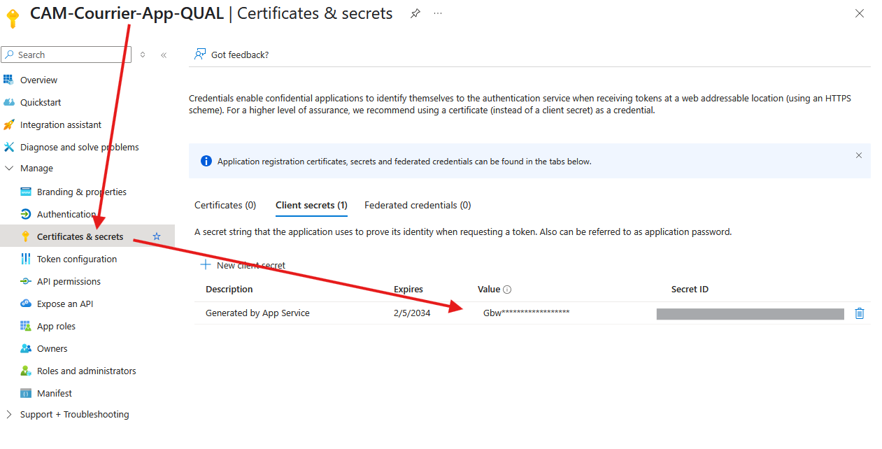
Task: Open the Overview page
Action: pyautogui.click(x=38, y=80)
